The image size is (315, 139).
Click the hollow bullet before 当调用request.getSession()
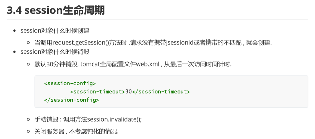(28, 43)
